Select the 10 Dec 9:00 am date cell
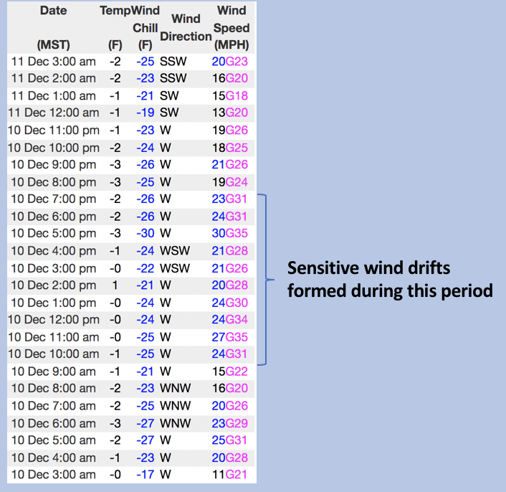 53,371
